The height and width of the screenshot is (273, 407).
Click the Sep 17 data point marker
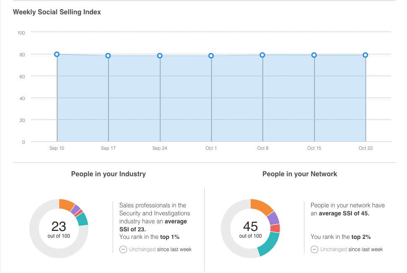point(108,56)
